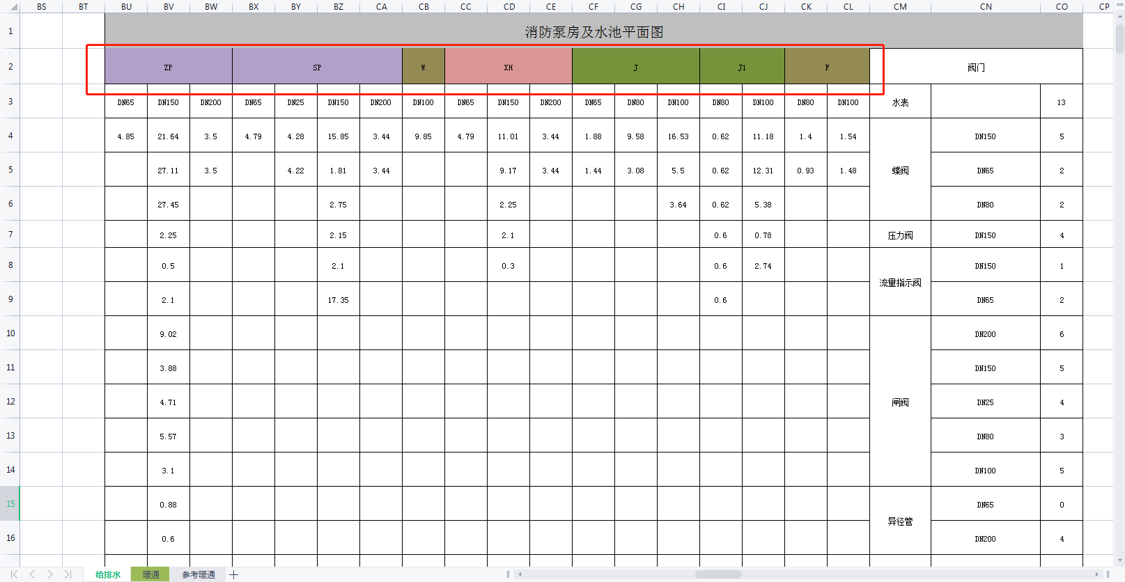Click the cell with value 4.71
The image size is (1125, 582).
169,402
